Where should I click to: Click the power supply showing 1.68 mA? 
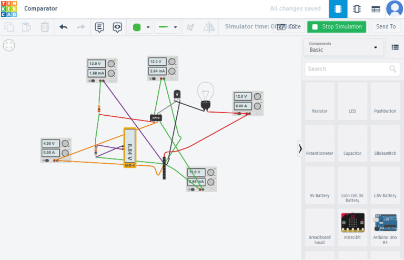102,71
